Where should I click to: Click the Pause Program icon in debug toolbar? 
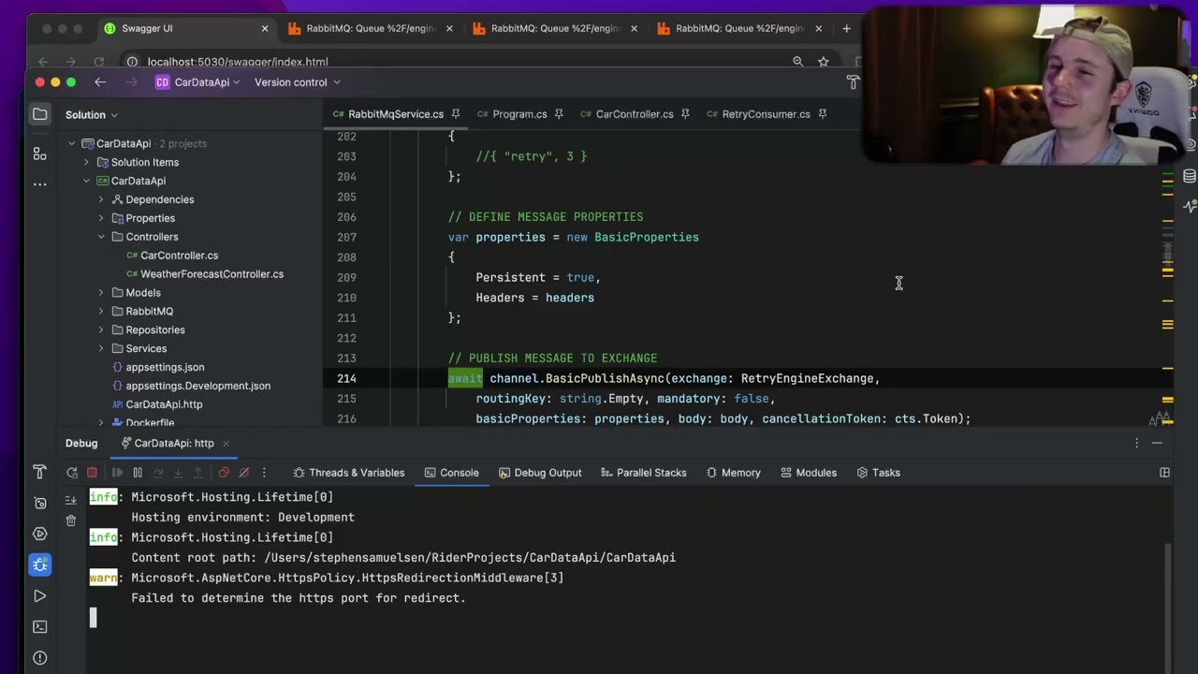[x=138, y=473]
